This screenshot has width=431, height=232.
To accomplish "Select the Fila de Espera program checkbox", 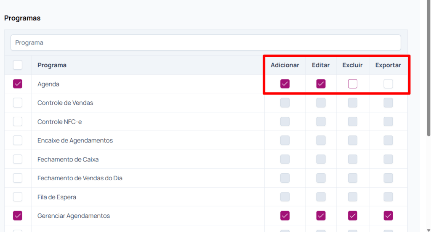I will [x=18, y=197].
